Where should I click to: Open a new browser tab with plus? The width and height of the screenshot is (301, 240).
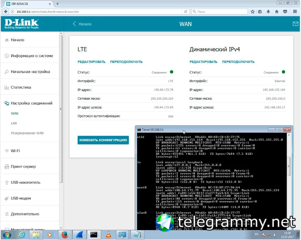pyautogui.click(x=57, y=4)
